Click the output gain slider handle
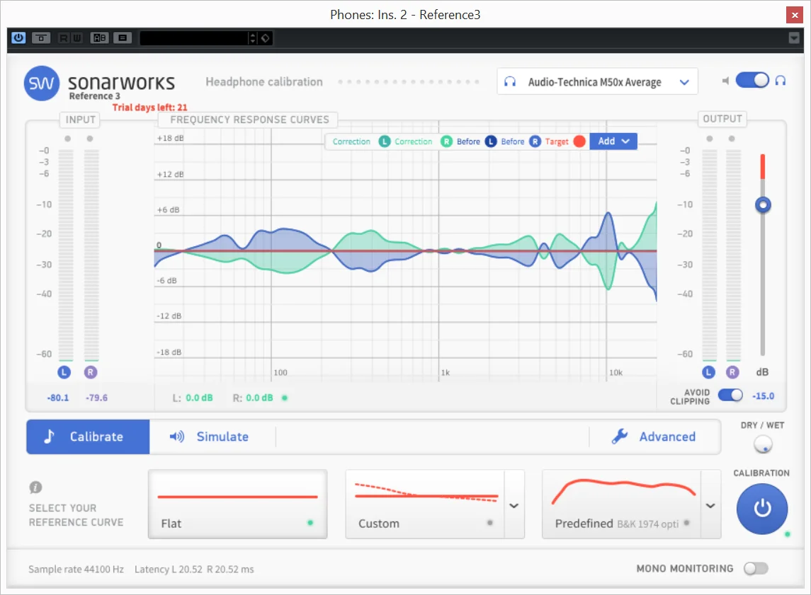This screenshot has width=811, height=595. point(762,205)
